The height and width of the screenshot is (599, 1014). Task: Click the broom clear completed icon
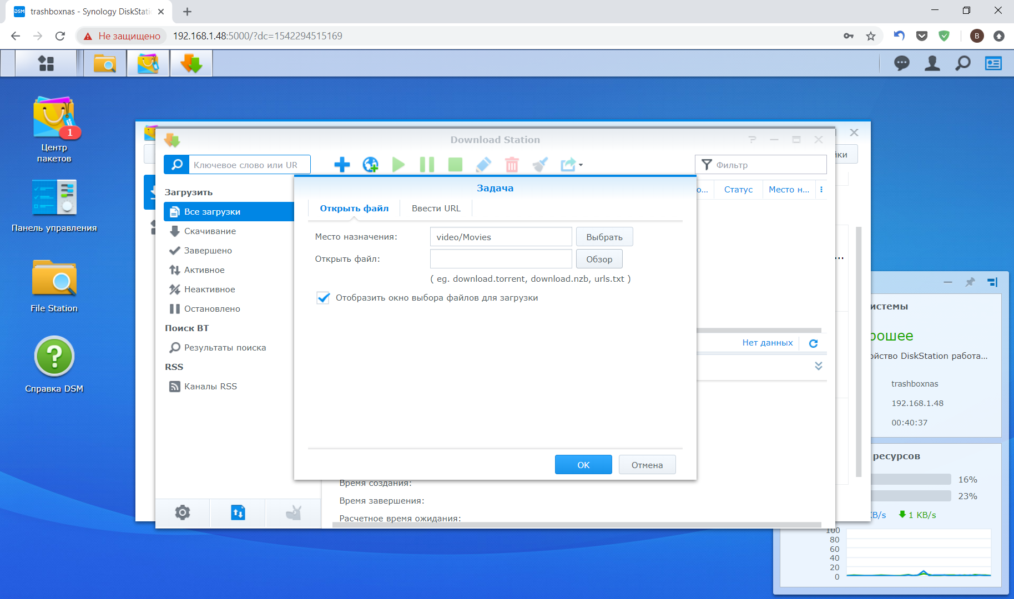540,165
